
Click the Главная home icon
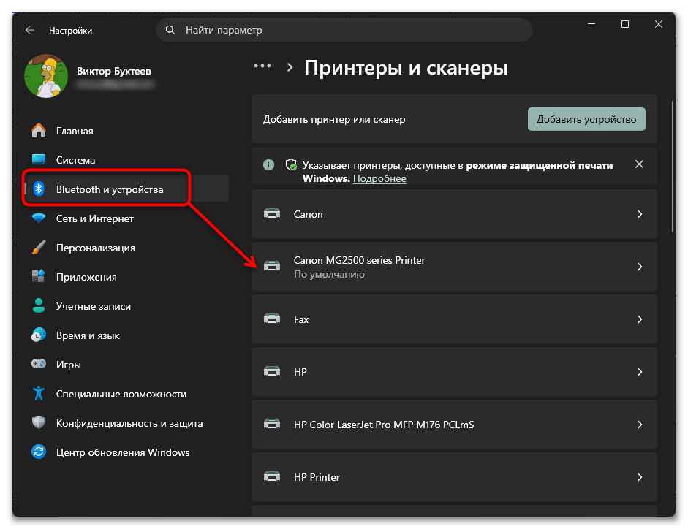click(x=39, y=131)
